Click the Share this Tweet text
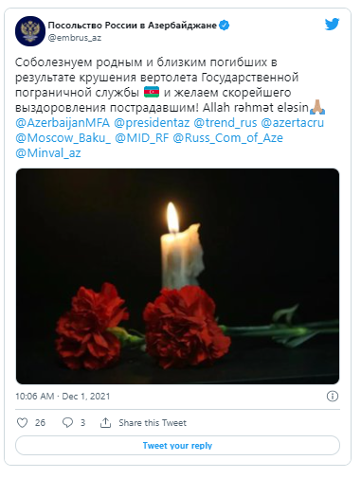 (x=153, y=423)
